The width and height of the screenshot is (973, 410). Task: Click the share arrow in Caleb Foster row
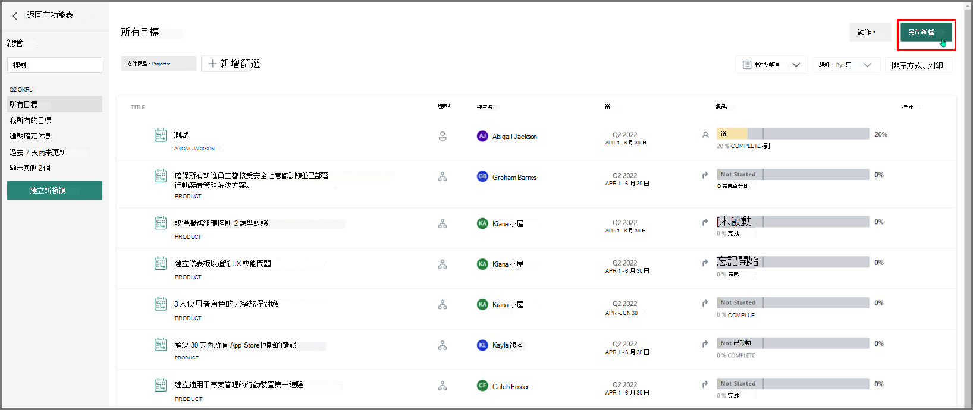click(705, 384)
